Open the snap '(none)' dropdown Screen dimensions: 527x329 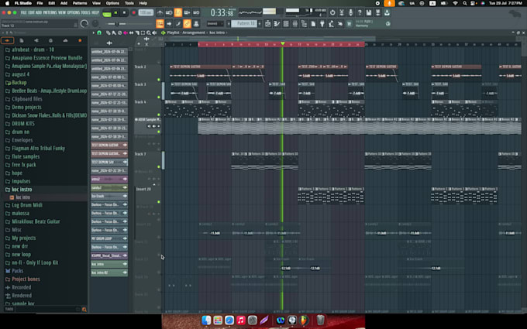[215, 23]
